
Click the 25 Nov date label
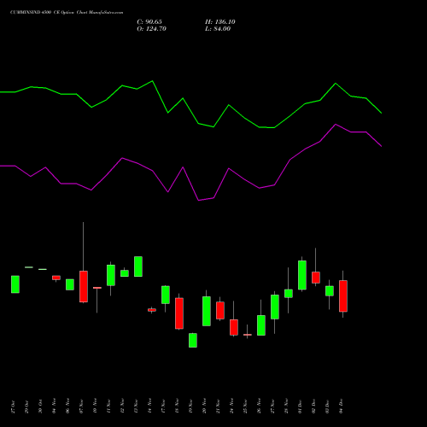pos(245,407)
